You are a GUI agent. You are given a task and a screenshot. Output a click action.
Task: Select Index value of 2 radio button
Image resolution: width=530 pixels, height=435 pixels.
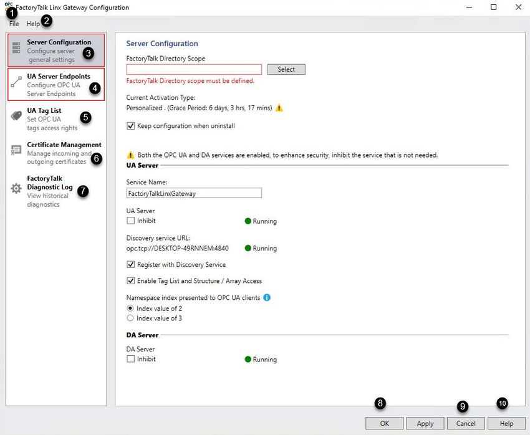point(130,308)
